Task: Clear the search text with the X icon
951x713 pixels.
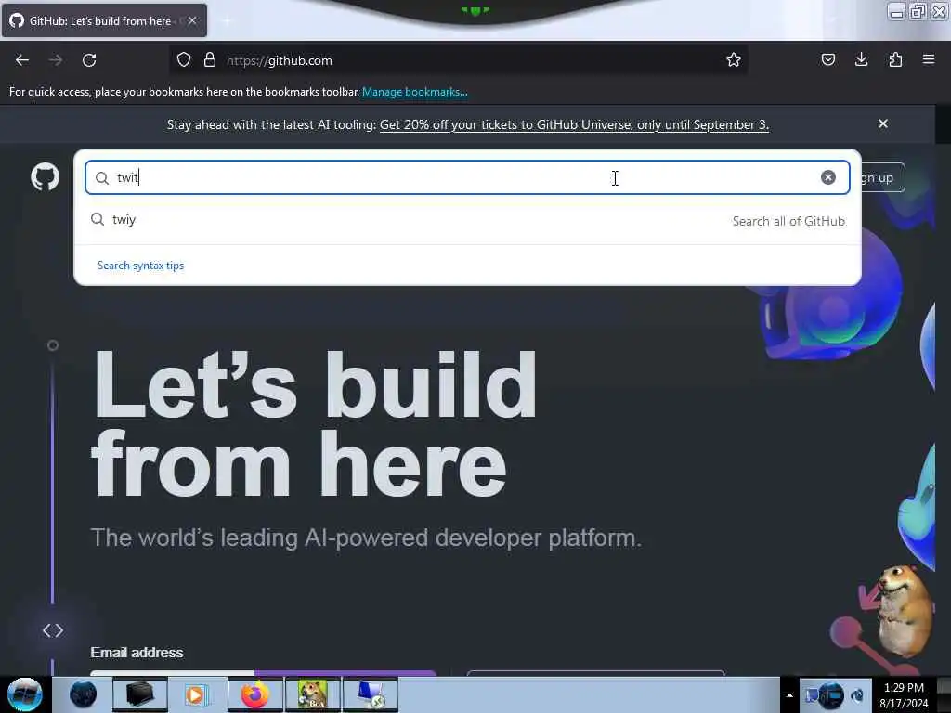Action: [827, 177]
